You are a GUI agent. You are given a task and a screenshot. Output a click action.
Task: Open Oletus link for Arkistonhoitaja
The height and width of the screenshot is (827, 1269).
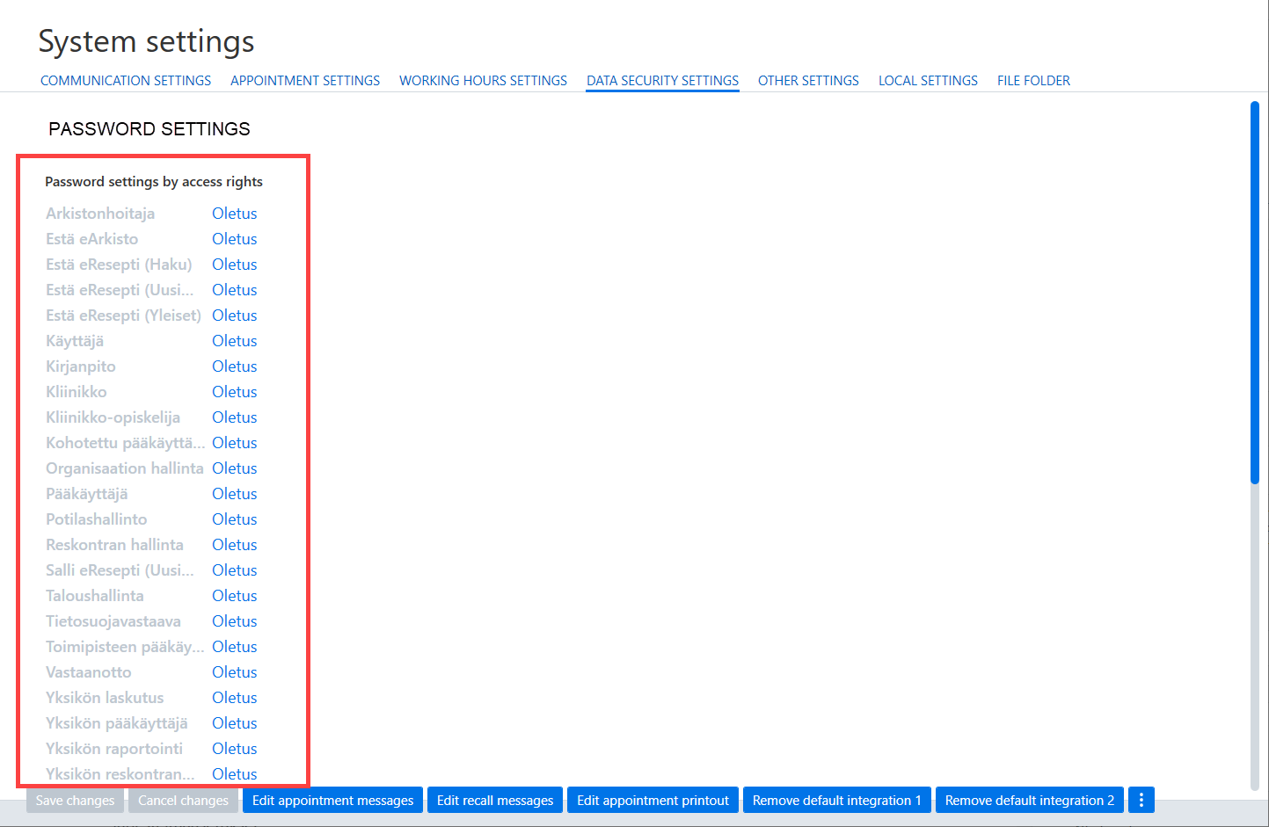click(x=234, y=214)
